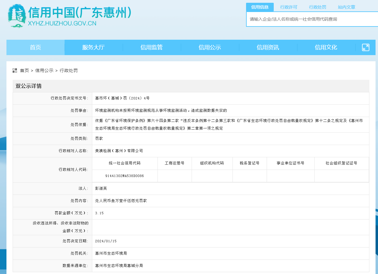
Task: Click the penalty reason text about 环境监测机构
Action: click(161, 110)
